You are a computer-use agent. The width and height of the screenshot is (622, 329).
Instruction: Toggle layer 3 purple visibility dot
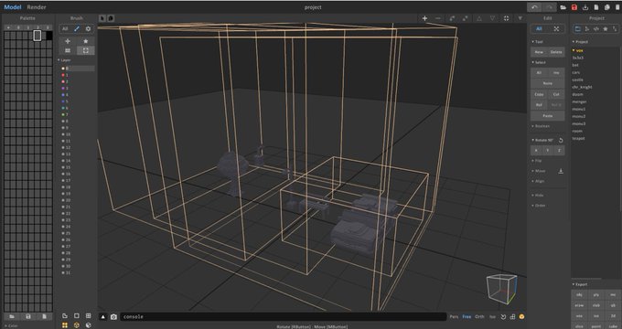click(x=63, y=89)
